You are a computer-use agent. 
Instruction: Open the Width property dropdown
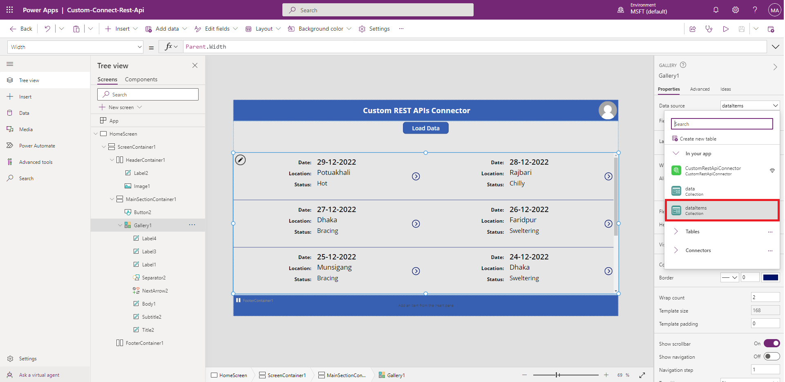pyautogui.click(x=139, y=47)
